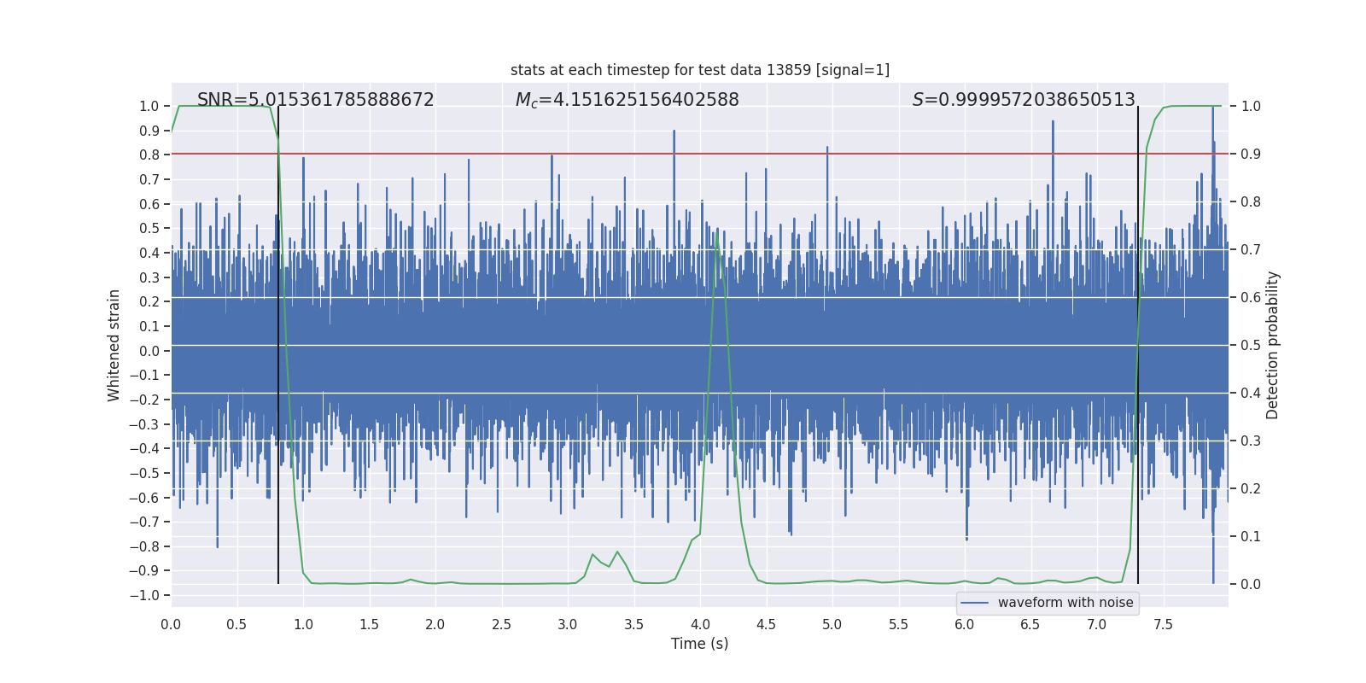
Task: Select the 0.5 tick on the Whitened strain axis
Action: tap(149, 229)
